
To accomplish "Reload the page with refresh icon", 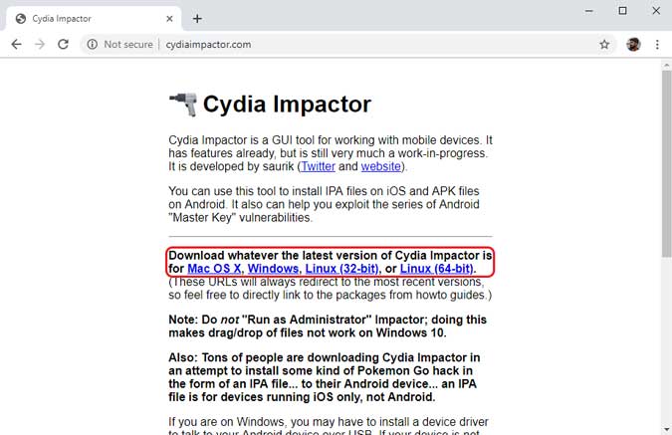I will click(x=64, y=45).
